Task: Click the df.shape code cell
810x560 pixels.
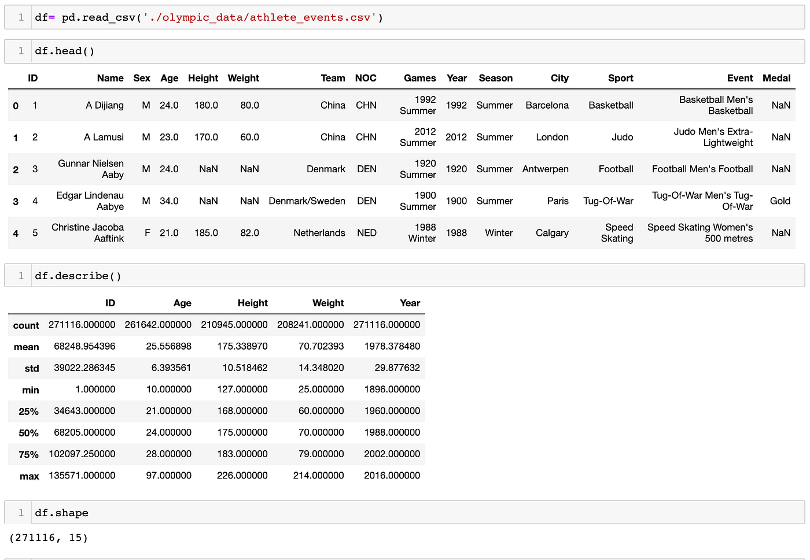Action: (404, 513)
